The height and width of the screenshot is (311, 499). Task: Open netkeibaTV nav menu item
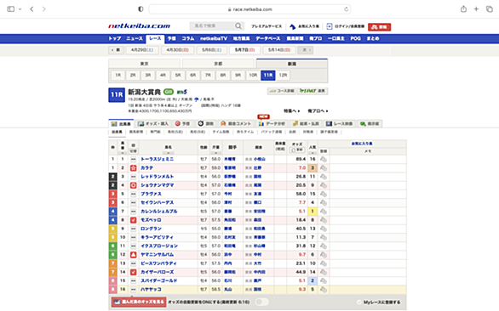point(214,39)
